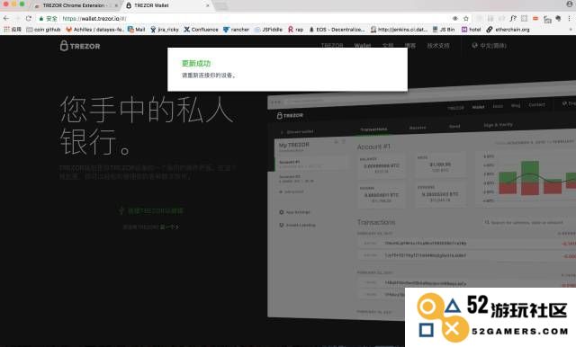The image size is (576, 347).
Task: Open the jira_ricky bookmark
Action: pos(165,30)
